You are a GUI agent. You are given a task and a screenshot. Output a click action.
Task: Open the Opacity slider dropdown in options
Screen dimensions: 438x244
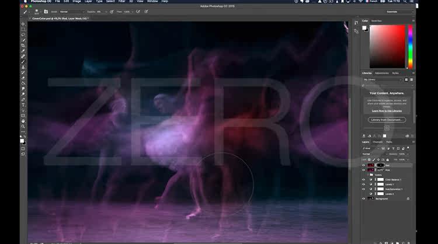(106, 12)
